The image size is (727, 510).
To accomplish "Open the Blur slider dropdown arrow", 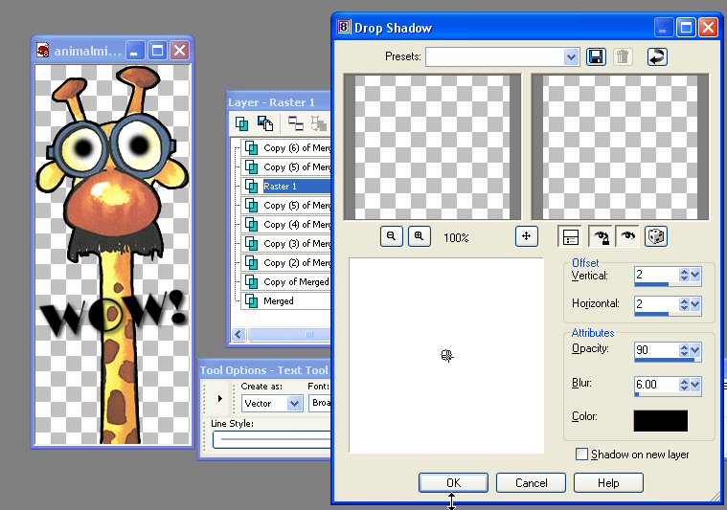I will click(x=695, y=385).
